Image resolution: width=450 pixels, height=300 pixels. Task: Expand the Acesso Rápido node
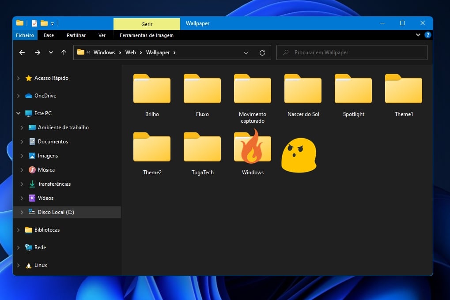[19, 78]
